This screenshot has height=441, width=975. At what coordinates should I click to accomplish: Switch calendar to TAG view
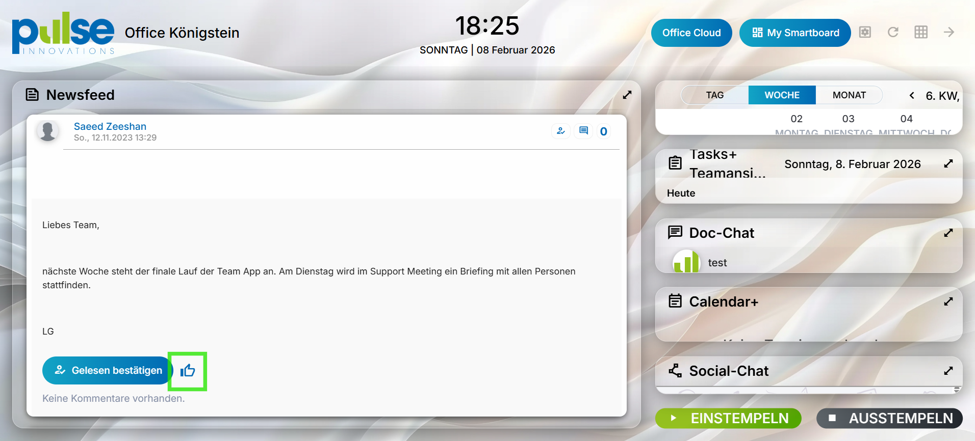point(715,95)
